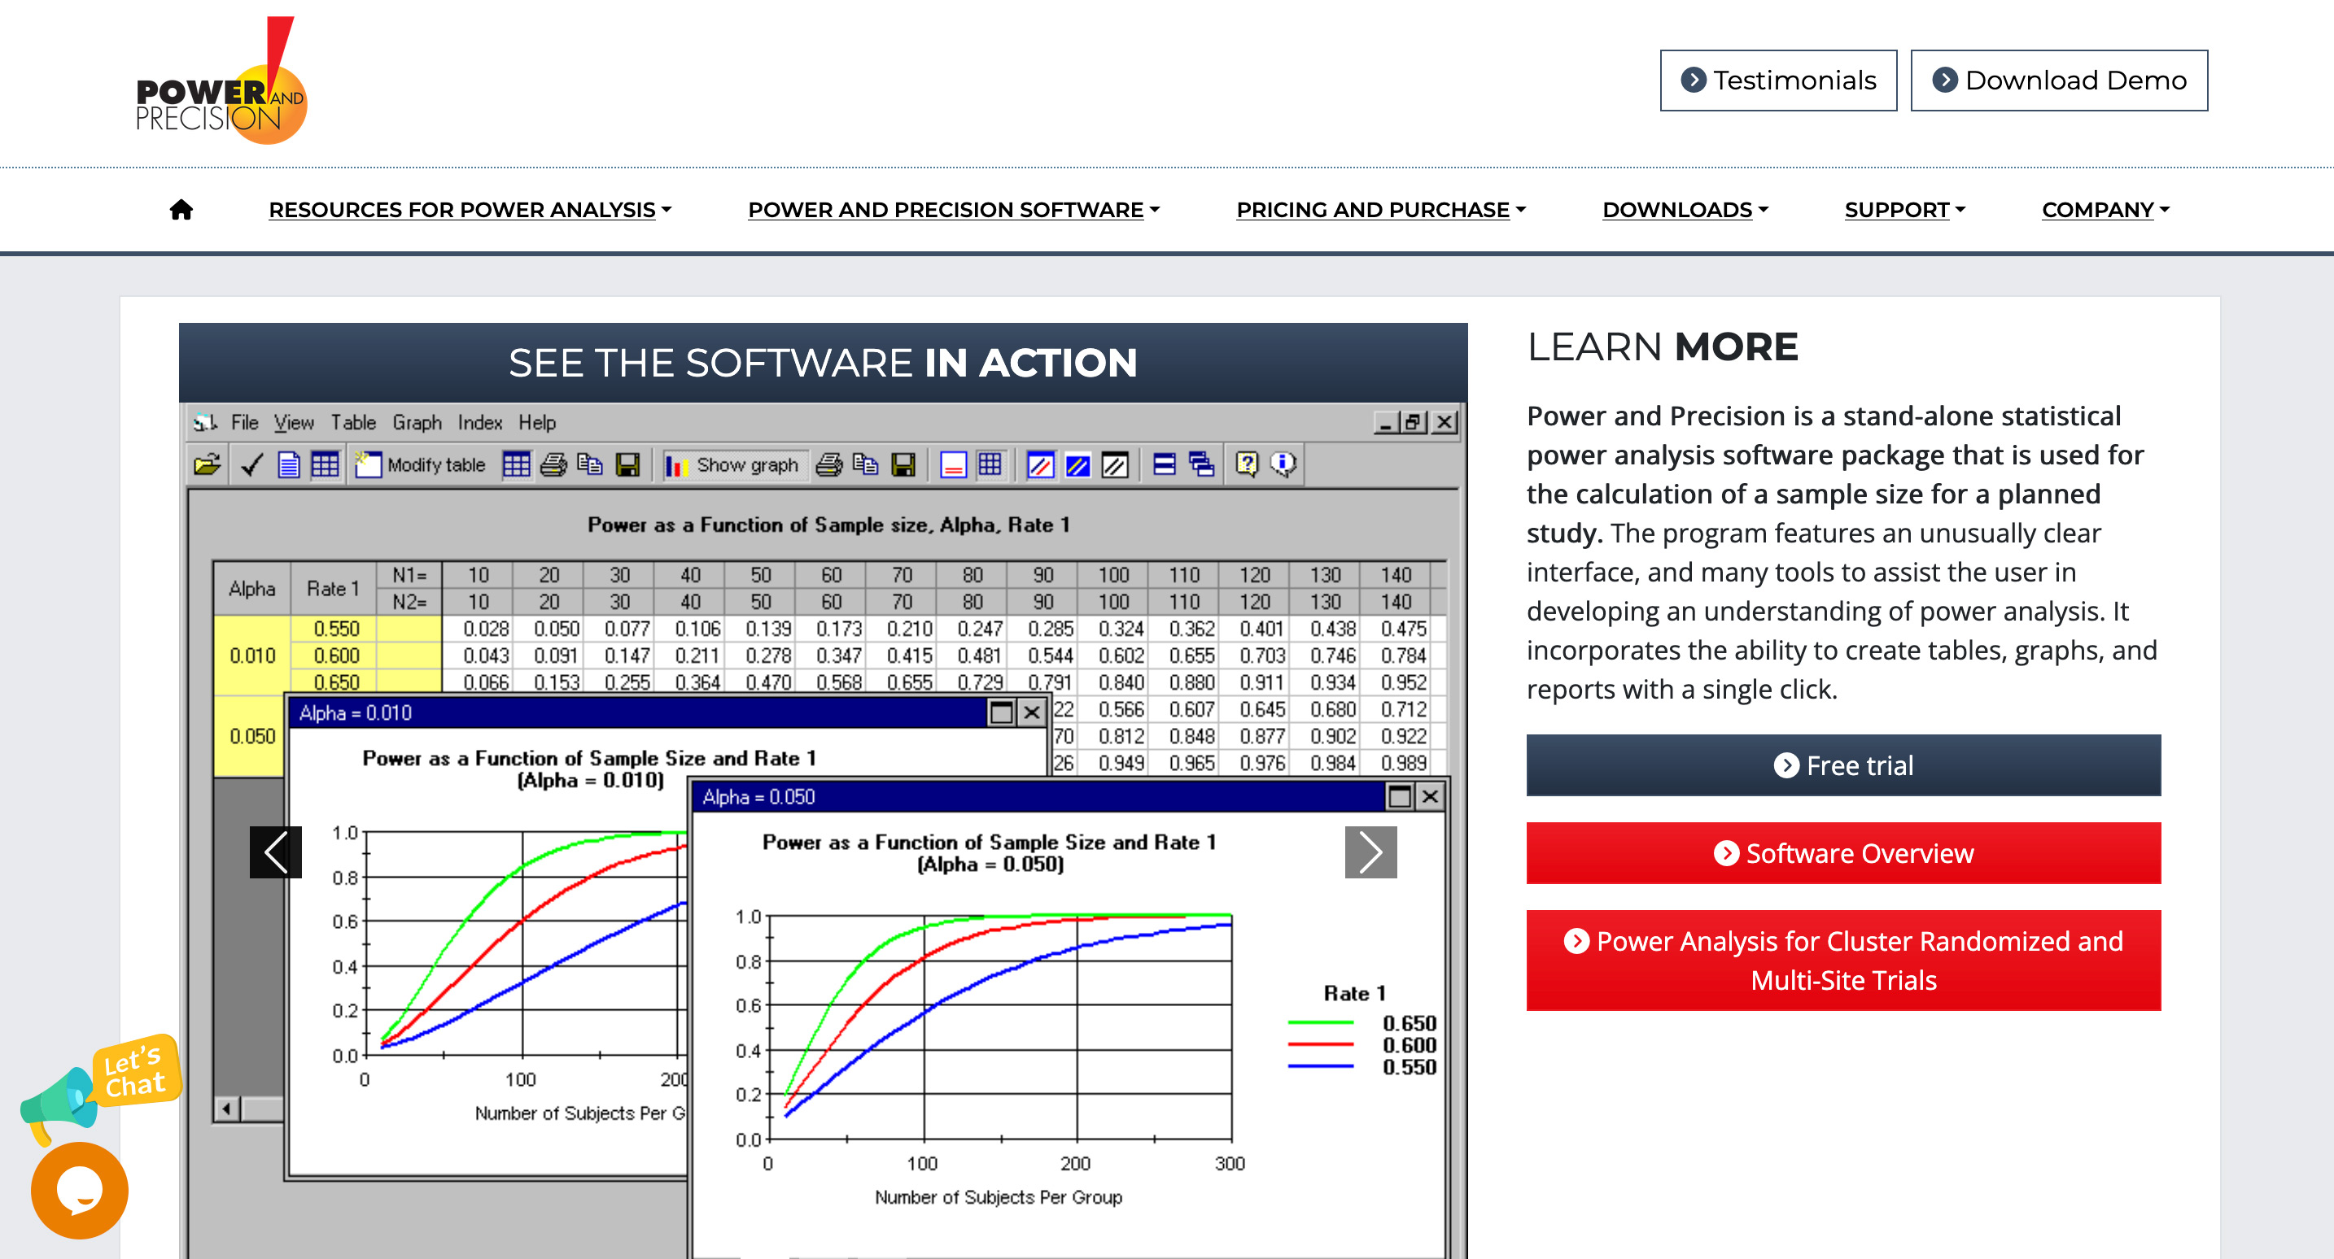
Task: Click the table's left scroll arrow
Action: pyautogui.click(x=226, y=1109)
